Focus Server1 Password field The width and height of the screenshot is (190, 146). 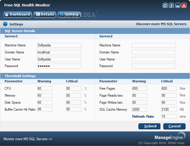59,66
